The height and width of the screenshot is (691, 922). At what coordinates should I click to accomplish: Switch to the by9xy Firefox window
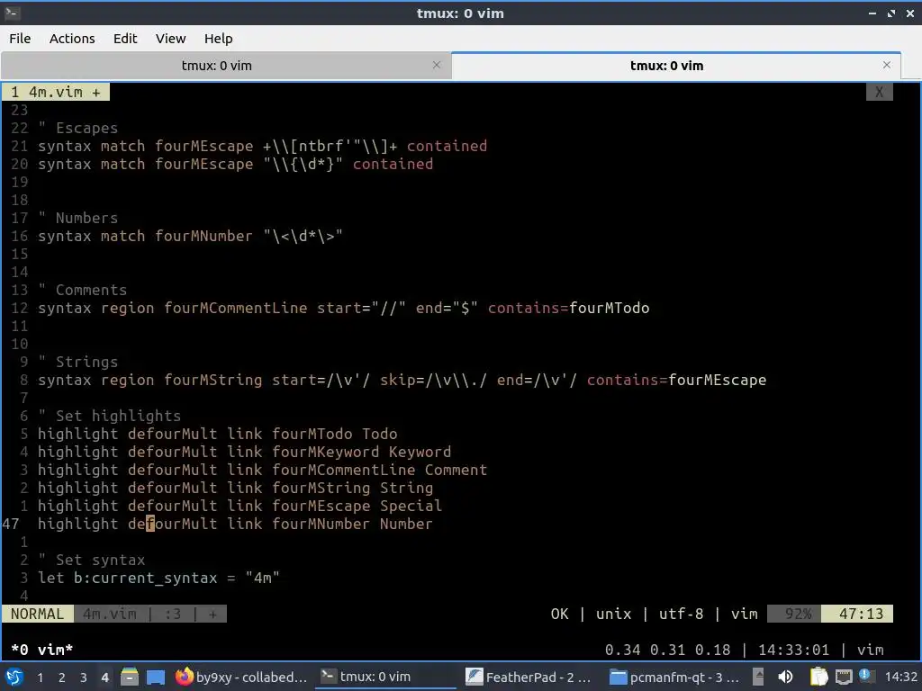point(241,677)
